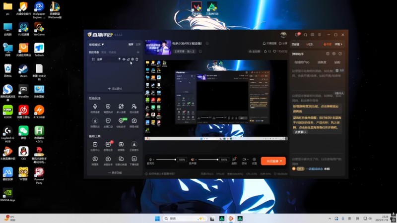Click the 全站榜 ranking button

click(255, 52)
